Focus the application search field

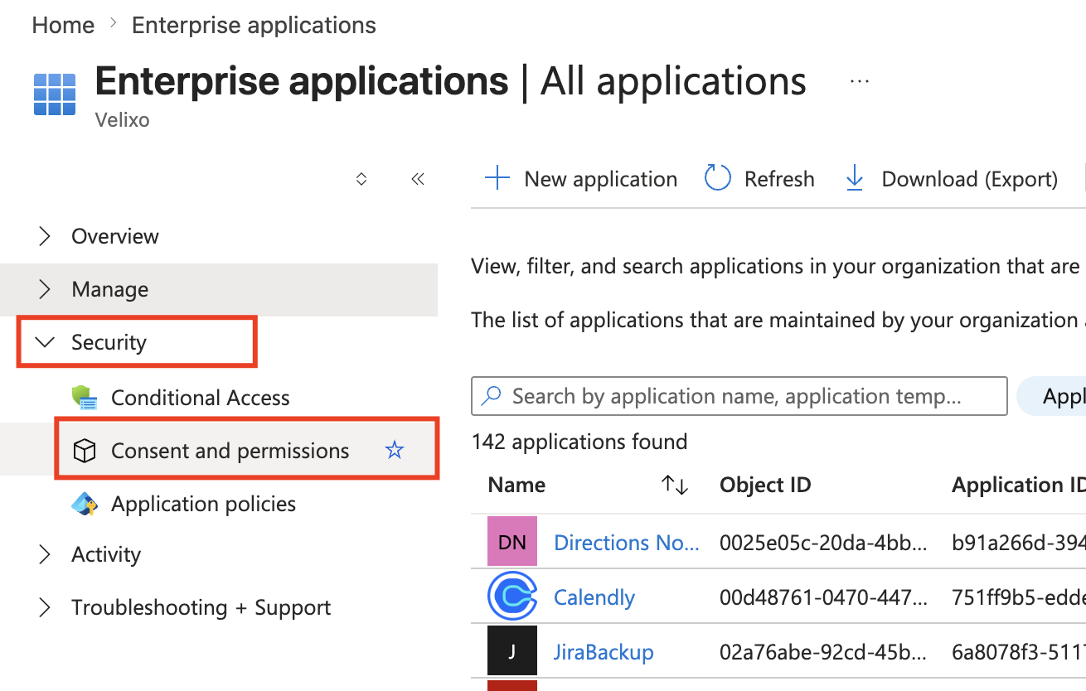click(739, 396)
